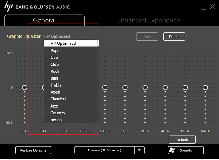Click the 64 Hz frequency label
The image size is (219, 160).
click(x=44, y=131)
